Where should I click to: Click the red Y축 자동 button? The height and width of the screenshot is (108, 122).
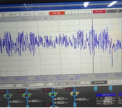click(57, 13)
